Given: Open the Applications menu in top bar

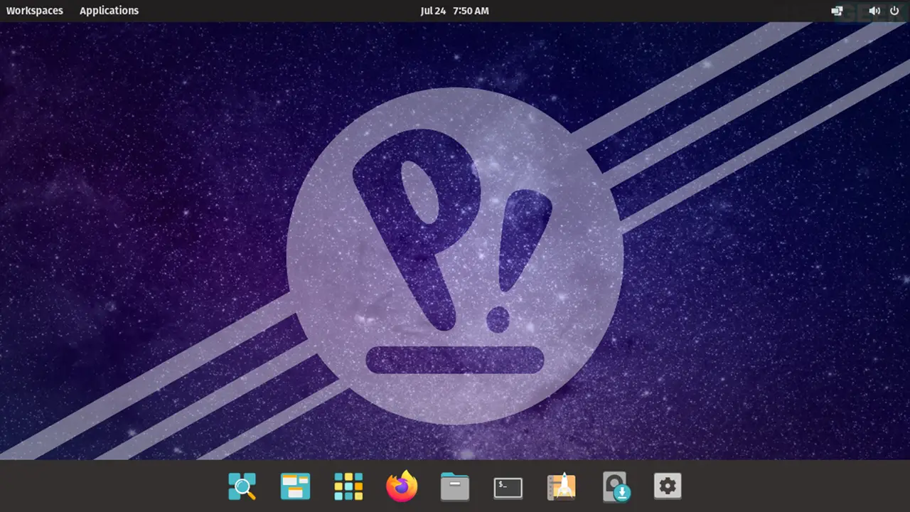Looking at the screenshot, I should (109, 11).
